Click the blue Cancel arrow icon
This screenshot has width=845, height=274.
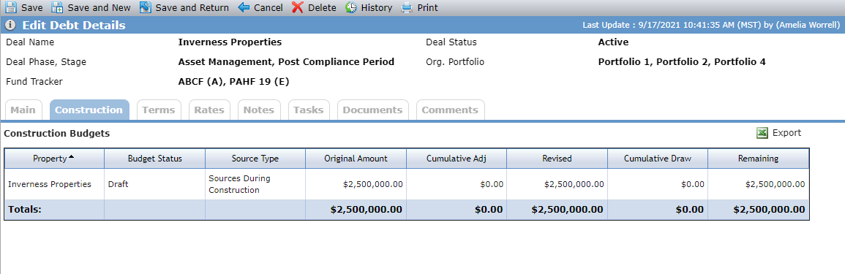(x=244, y=7)
